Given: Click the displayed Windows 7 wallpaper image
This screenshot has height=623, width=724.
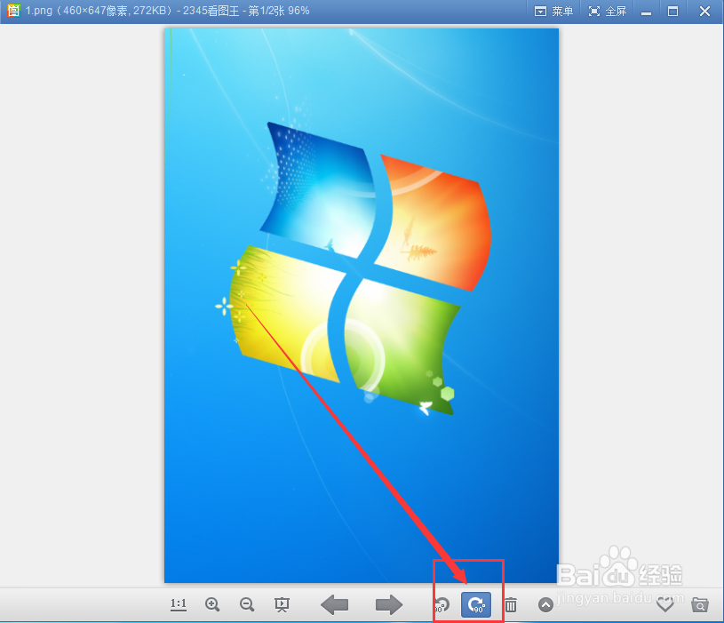Looking at the screenshot, I should 362,306.
